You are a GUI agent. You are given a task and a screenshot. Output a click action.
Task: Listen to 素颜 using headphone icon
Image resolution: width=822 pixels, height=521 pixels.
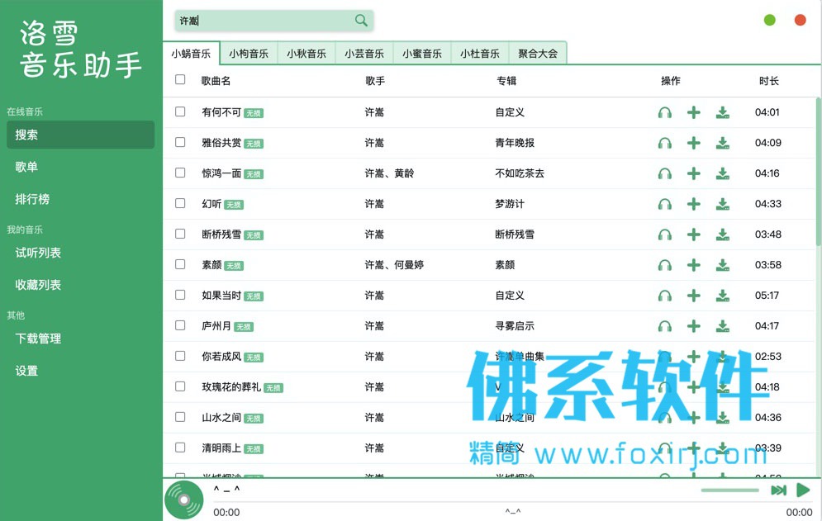(x=665, y=265)
